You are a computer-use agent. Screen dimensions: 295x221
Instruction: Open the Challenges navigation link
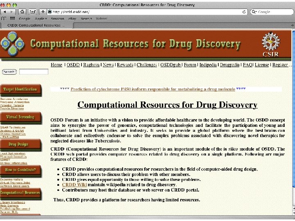[147, 65]
